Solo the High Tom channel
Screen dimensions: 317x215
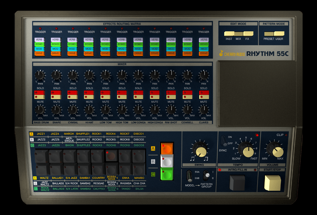[122, 93]
